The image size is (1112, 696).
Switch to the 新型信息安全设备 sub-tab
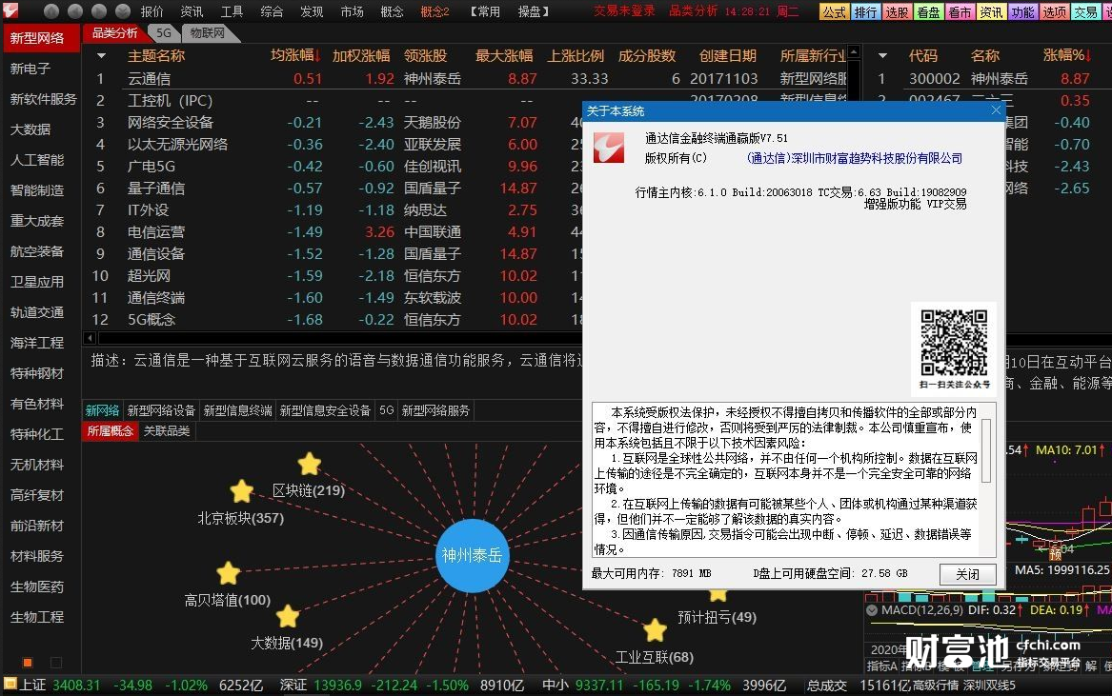coord(325,410)
